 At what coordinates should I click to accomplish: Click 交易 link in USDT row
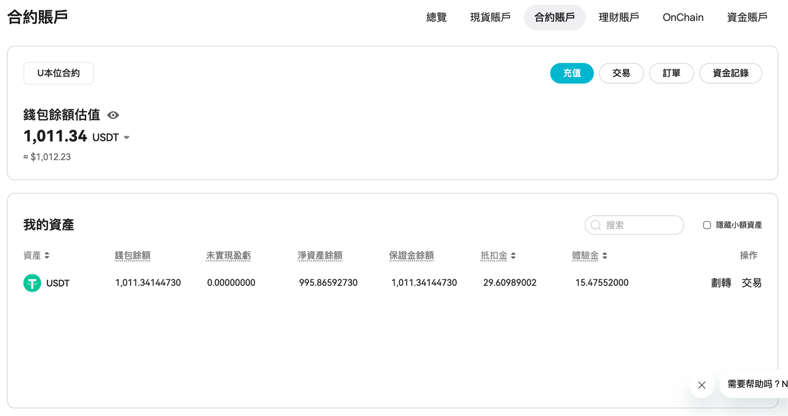752,283
